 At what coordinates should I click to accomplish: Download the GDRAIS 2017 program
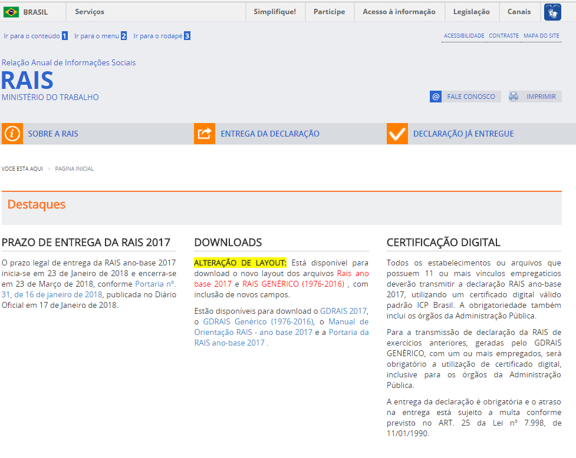[x=343, y=311]
